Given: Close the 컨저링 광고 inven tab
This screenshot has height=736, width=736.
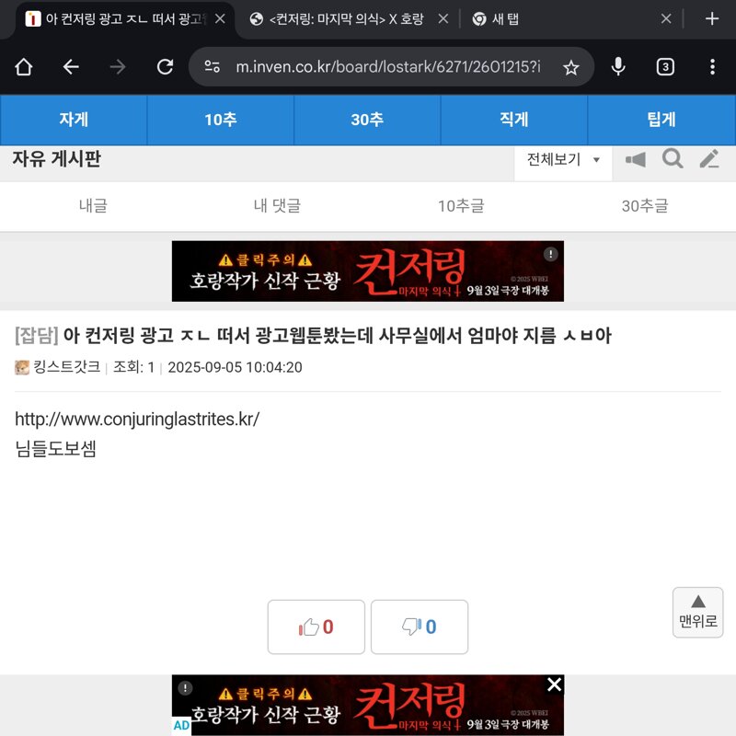Looking at the screenshot, I should pos(220,18).
